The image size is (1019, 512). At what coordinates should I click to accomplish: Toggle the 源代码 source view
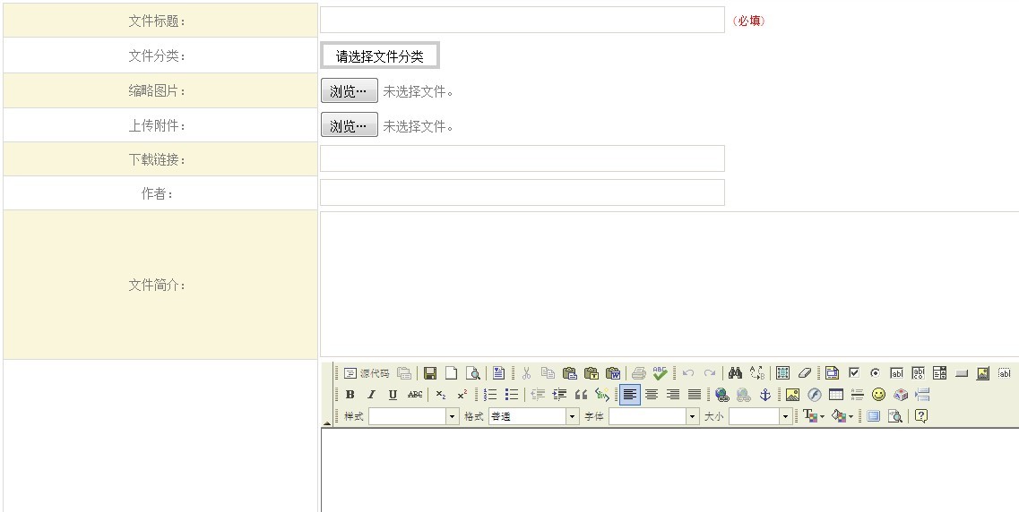pyautogui.click(x=367, y=373)
